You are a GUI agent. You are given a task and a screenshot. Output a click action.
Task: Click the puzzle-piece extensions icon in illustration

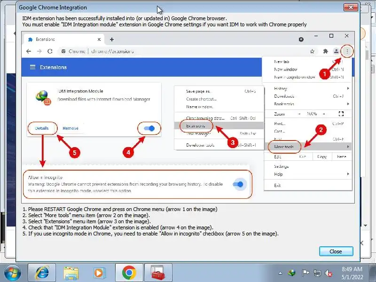(325, 51)
